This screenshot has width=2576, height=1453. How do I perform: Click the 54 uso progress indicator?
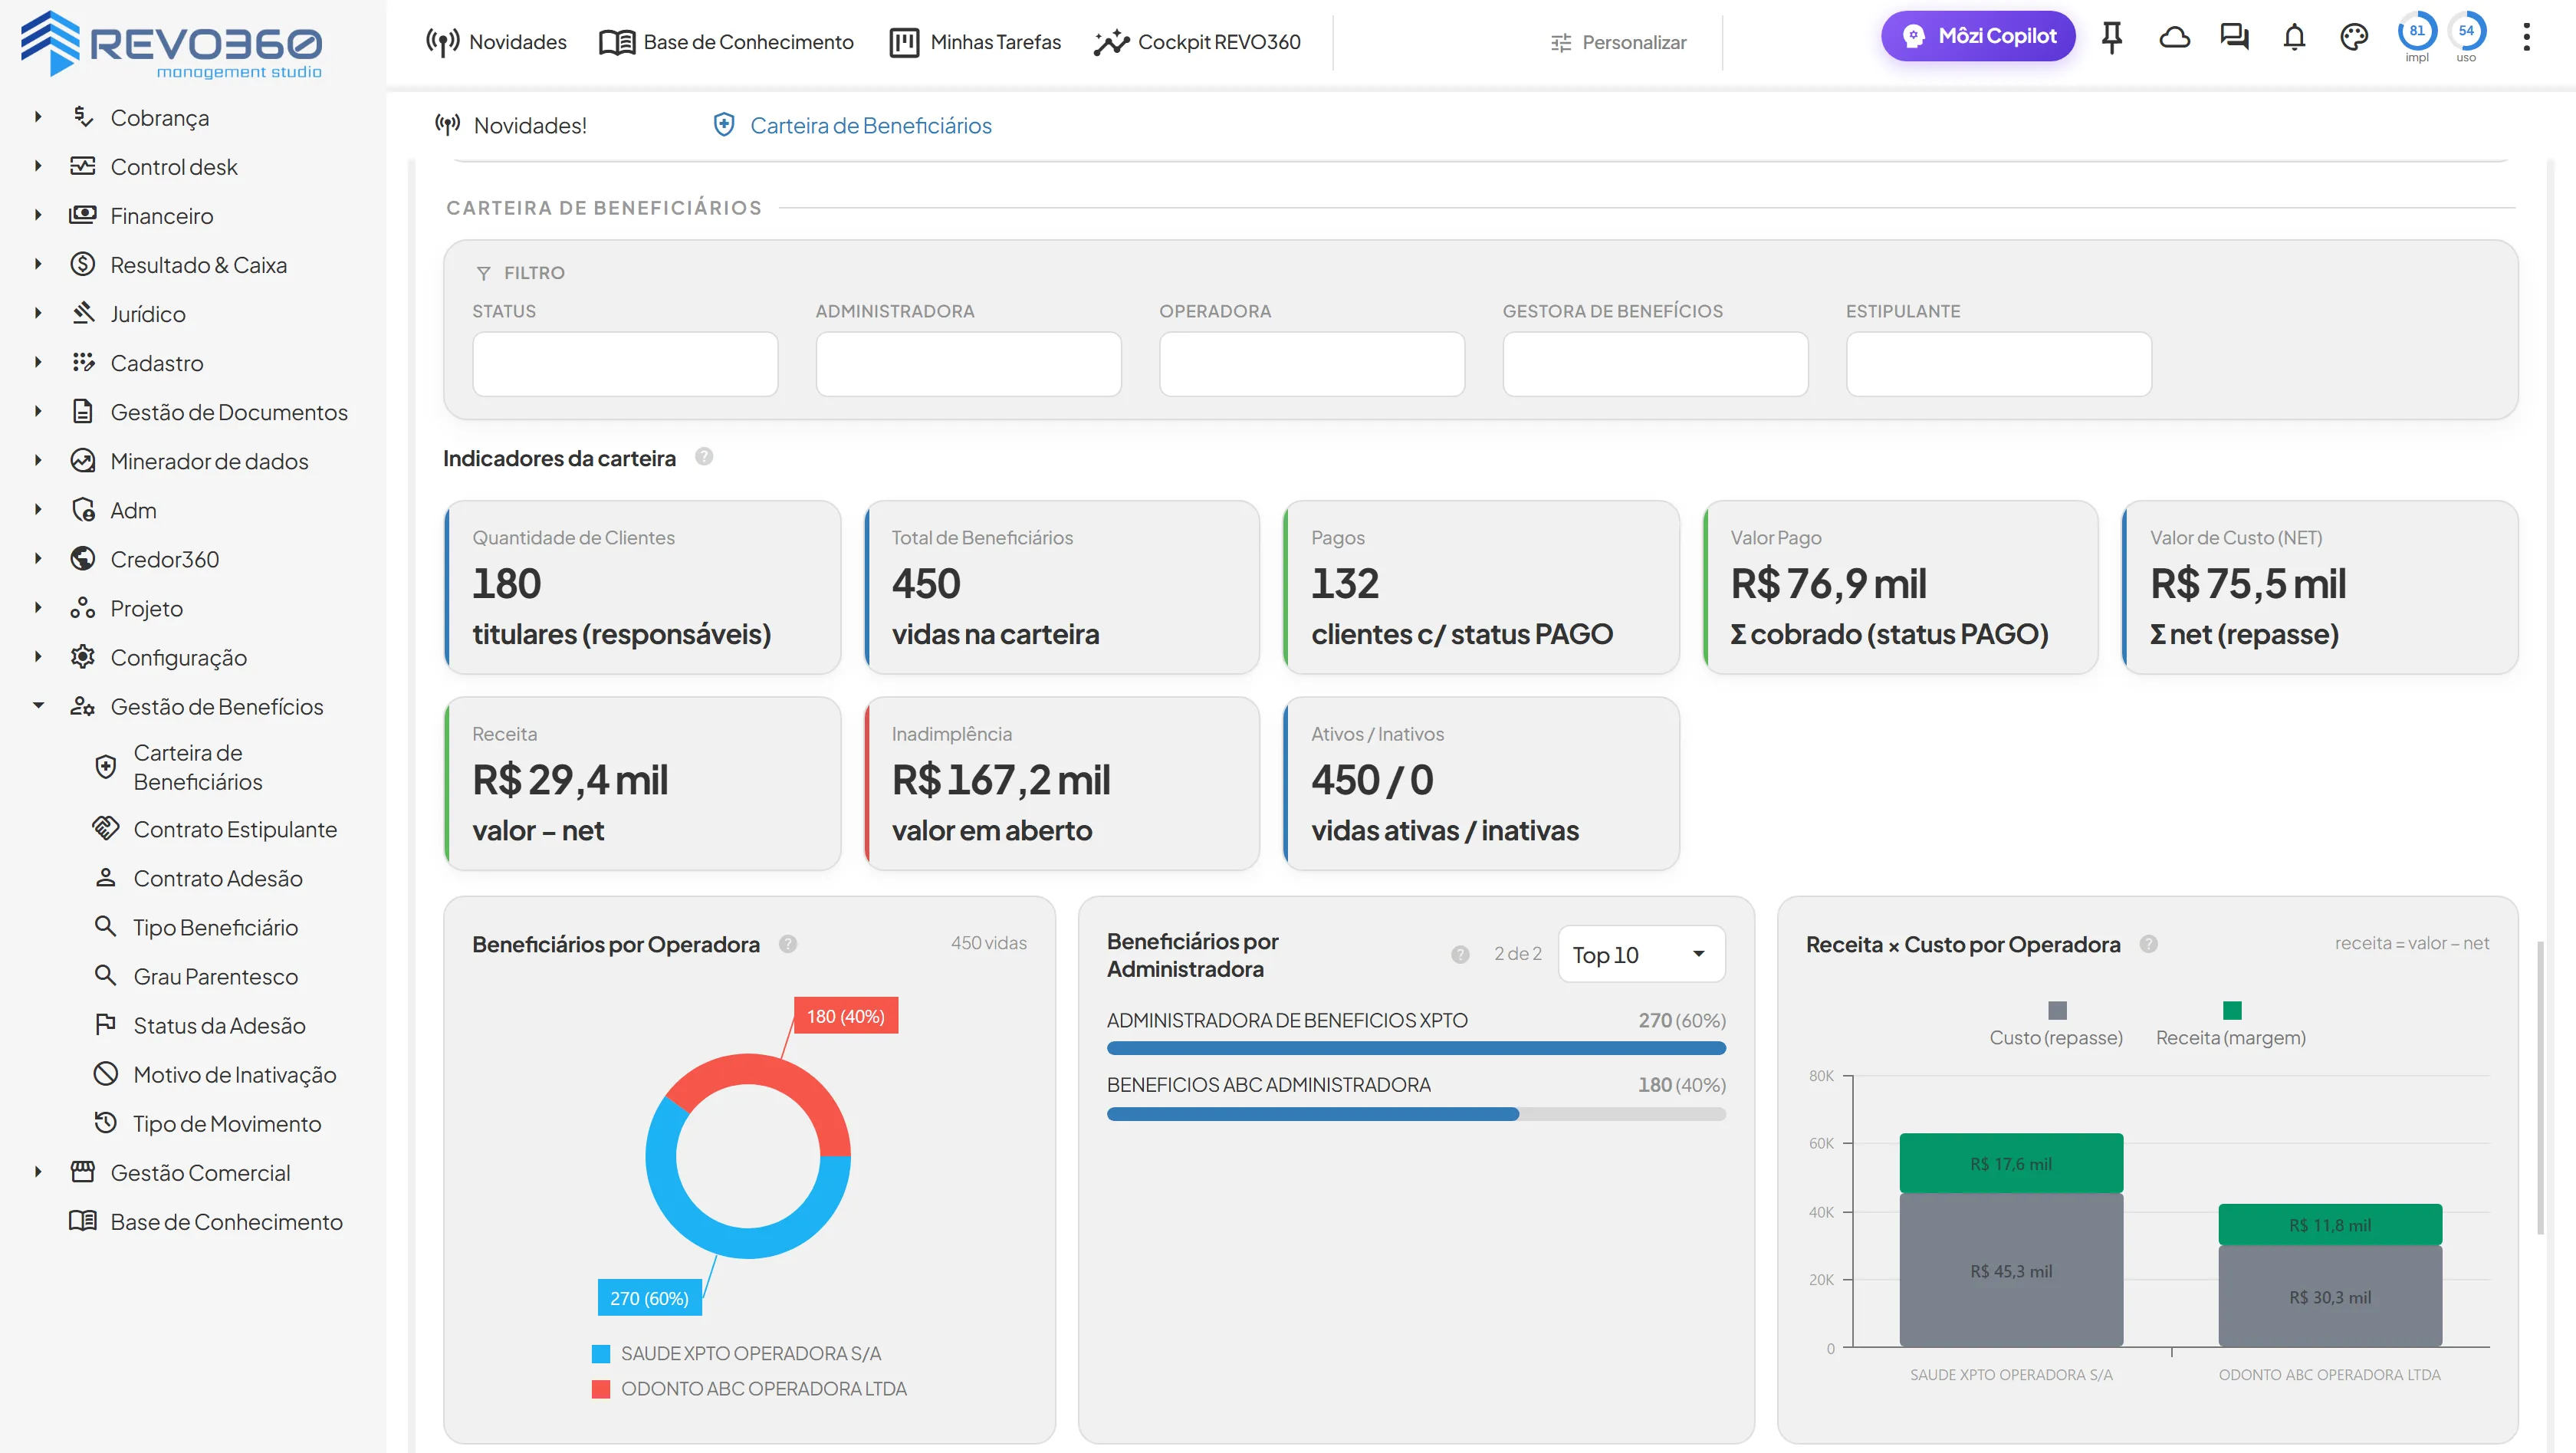(2466, 37)
